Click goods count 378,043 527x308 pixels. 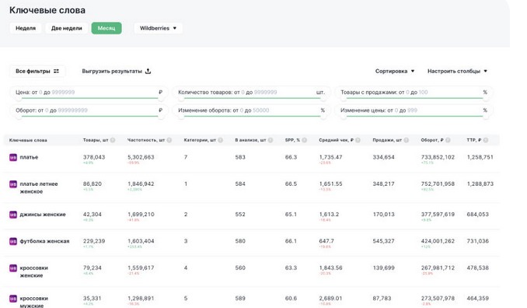94,157
